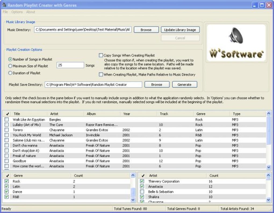The width and height of the screenshot is (274, 213).
Task: Click the checkmark column header in genre list
Action: point(7,176)
